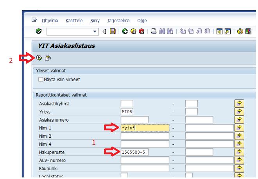
Task: Collapse command field with triangle icon
Action: [104, 31]
